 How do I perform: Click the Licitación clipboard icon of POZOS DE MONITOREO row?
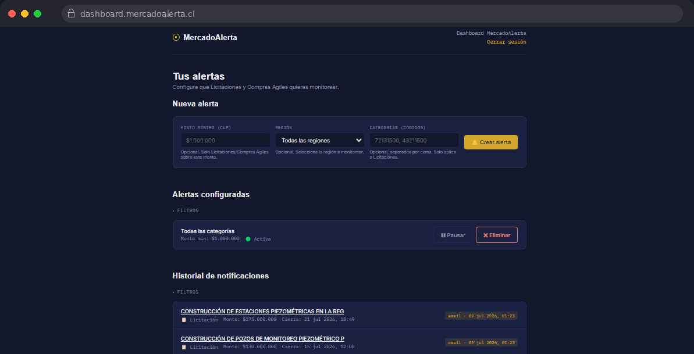tap(184, 347)
